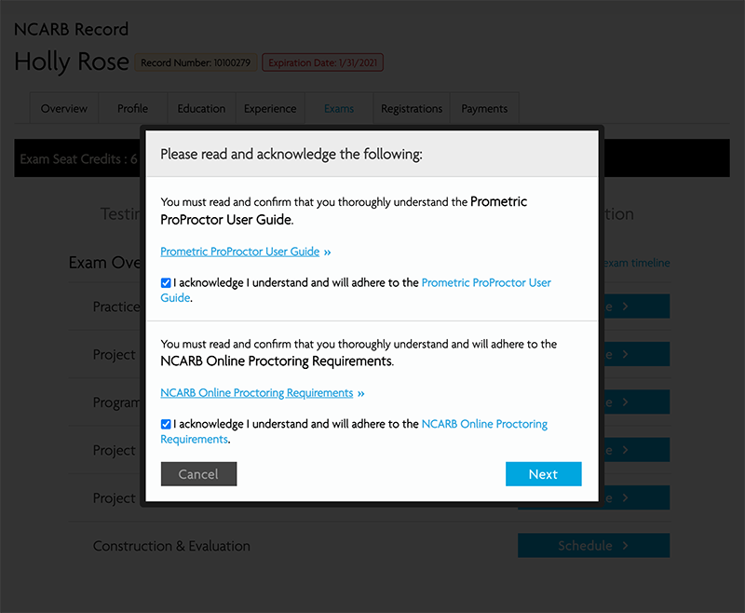Select the Exams tab
The height and width of the screenshot is (613, 745).
(339, 109)
